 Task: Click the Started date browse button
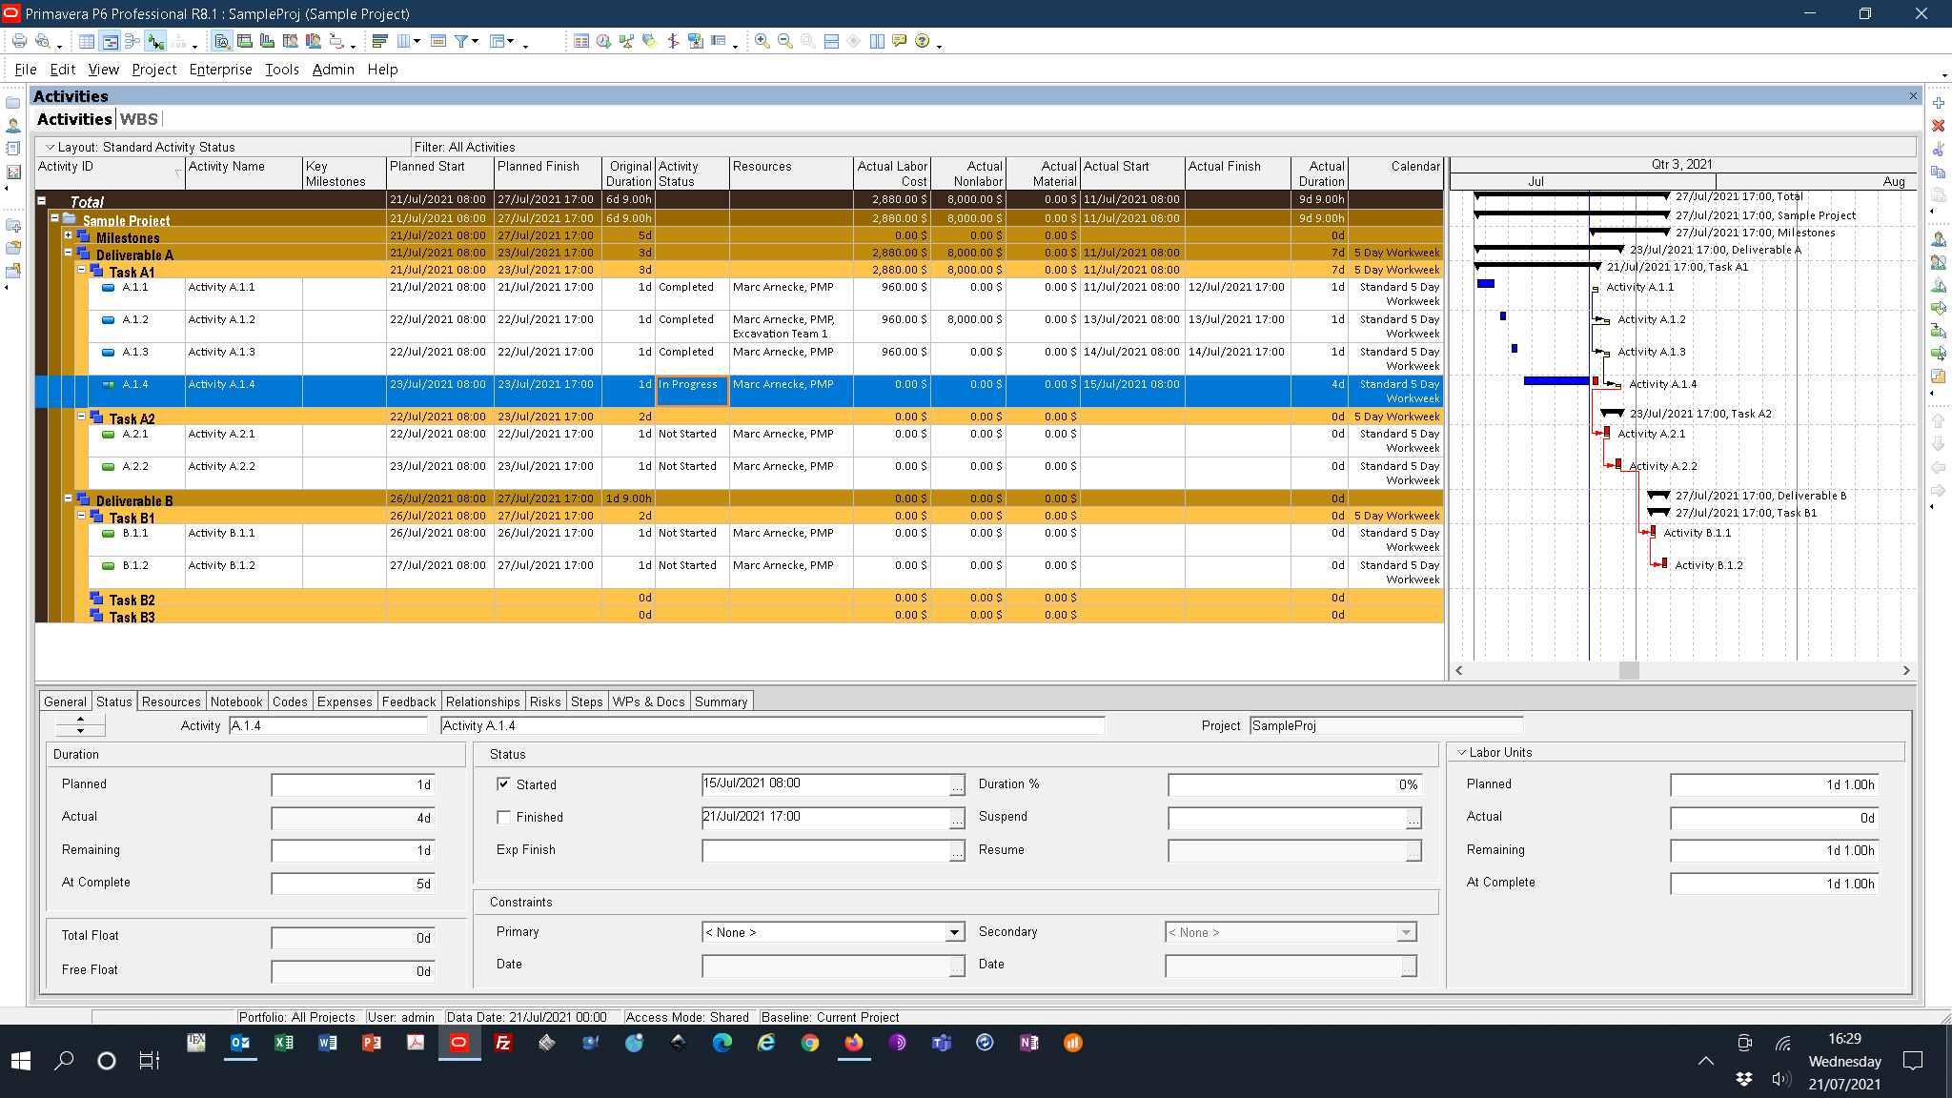(956, 784)
